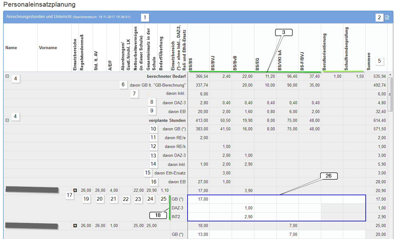Click the Berufsorientierung column header

[x=324, y=50]
